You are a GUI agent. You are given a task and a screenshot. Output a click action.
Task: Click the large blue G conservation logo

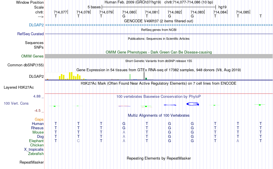[x=193, y=104]
